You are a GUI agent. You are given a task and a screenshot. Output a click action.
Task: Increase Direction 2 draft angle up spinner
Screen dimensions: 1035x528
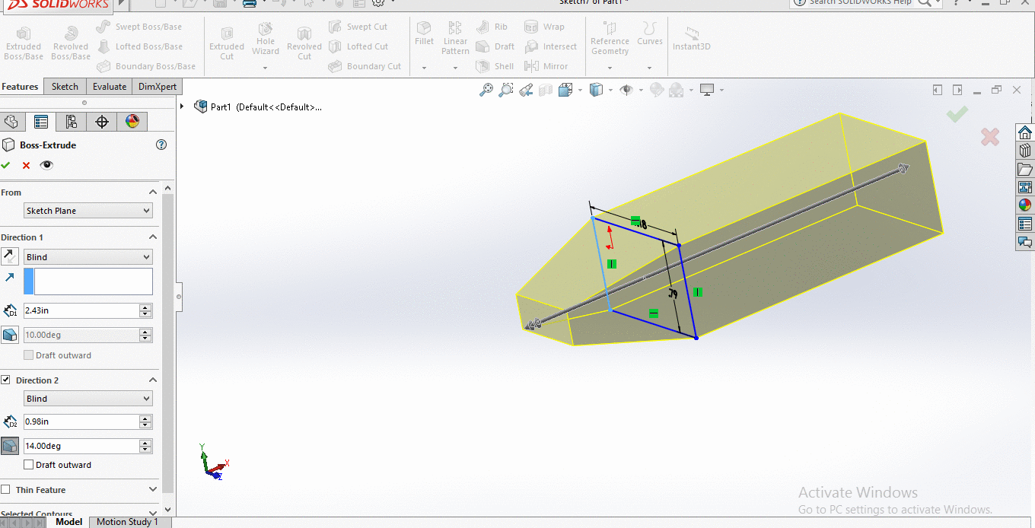(146, 443)
